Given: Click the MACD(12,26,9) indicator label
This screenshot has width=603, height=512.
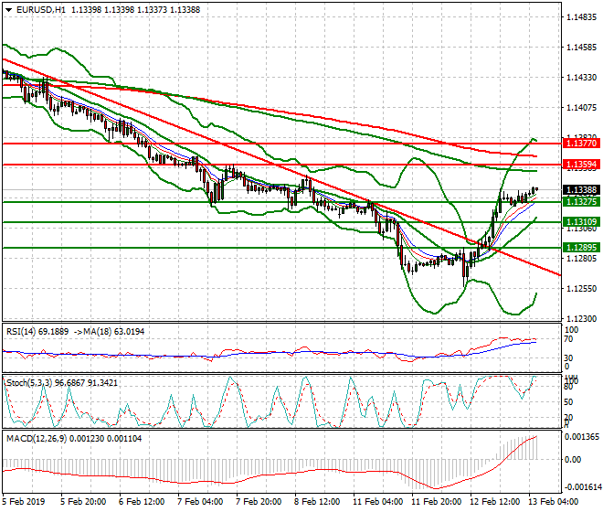Looking at the screenshot, I should pos(74,439).
